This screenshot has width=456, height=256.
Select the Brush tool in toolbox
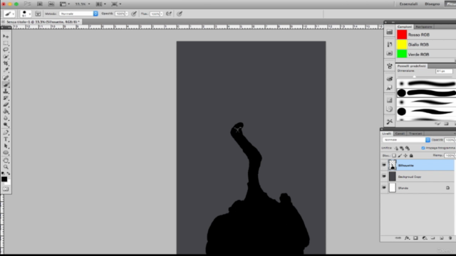6,85
